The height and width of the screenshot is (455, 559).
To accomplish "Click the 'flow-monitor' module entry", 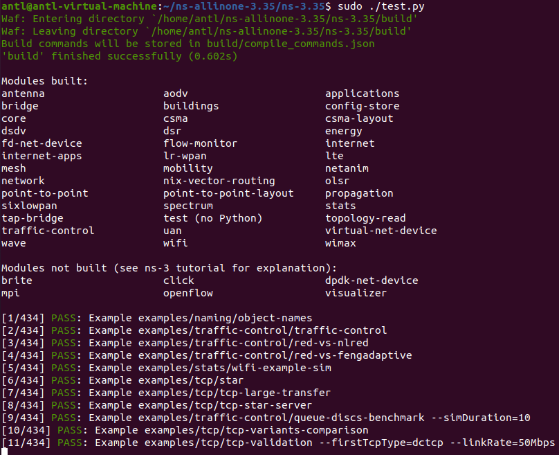I will coord(200,143).
